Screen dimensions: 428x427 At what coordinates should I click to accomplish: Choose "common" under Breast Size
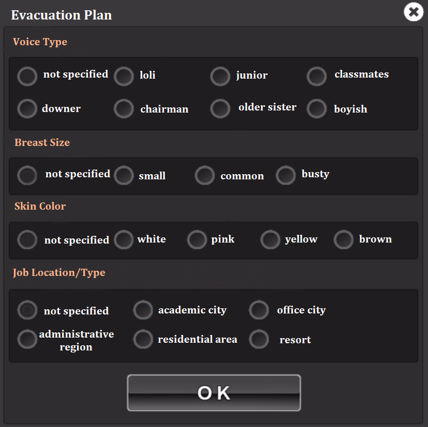pos(204,176)
